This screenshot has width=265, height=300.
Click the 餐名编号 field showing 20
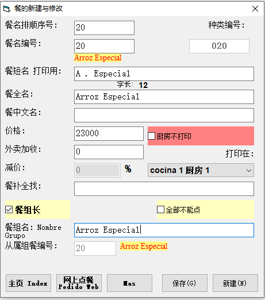104,46
